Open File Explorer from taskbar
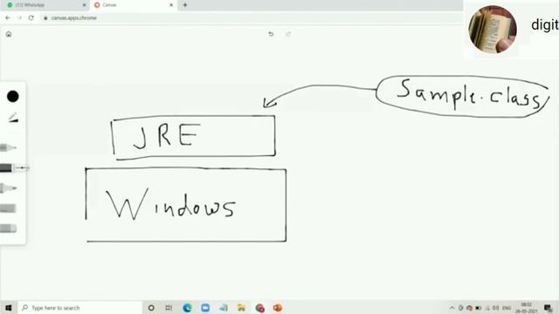 coord(241,308)
